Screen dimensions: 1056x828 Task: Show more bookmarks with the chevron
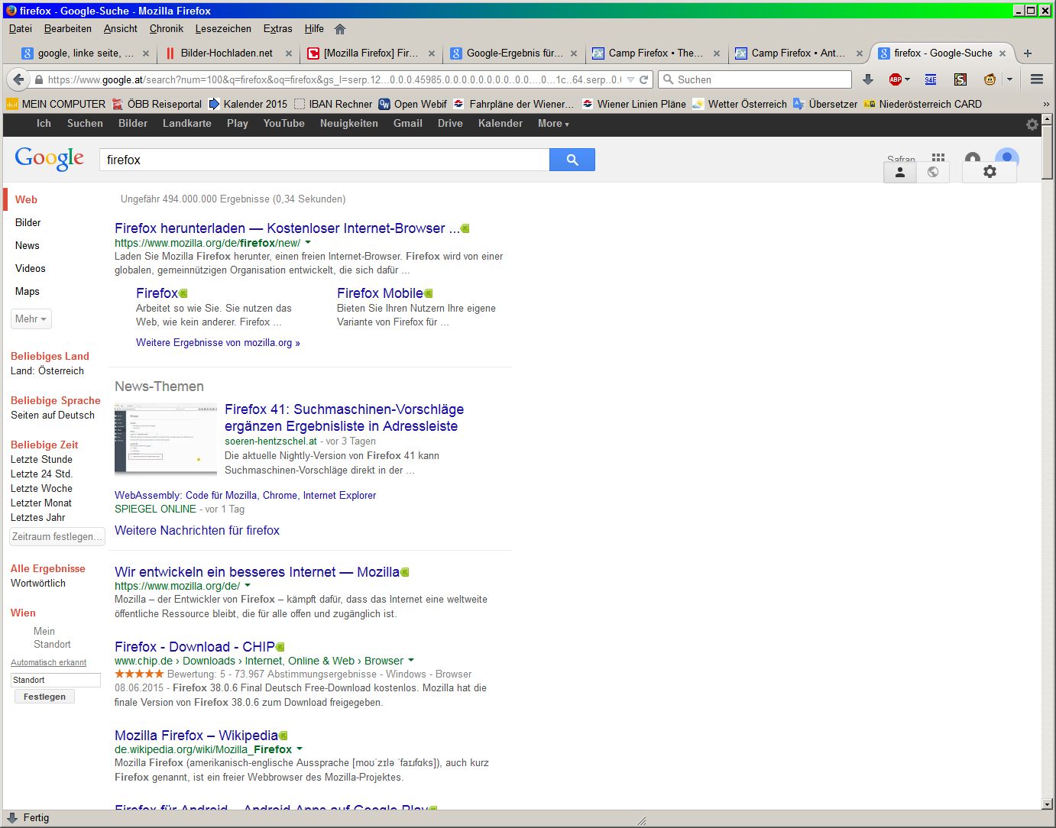(x=1046, y=104)
